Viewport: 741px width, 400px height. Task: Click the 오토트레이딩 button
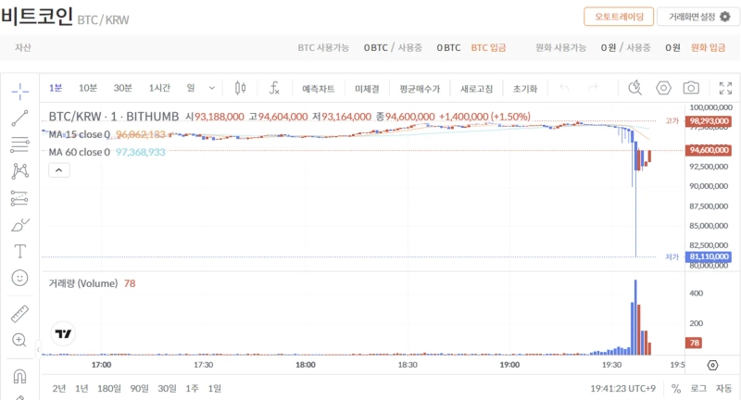coord(618,17)
